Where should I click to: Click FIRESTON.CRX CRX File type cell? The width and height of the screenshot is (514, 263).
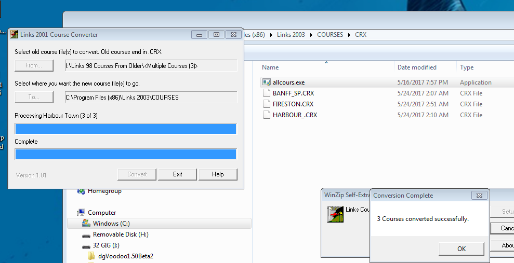471,104
